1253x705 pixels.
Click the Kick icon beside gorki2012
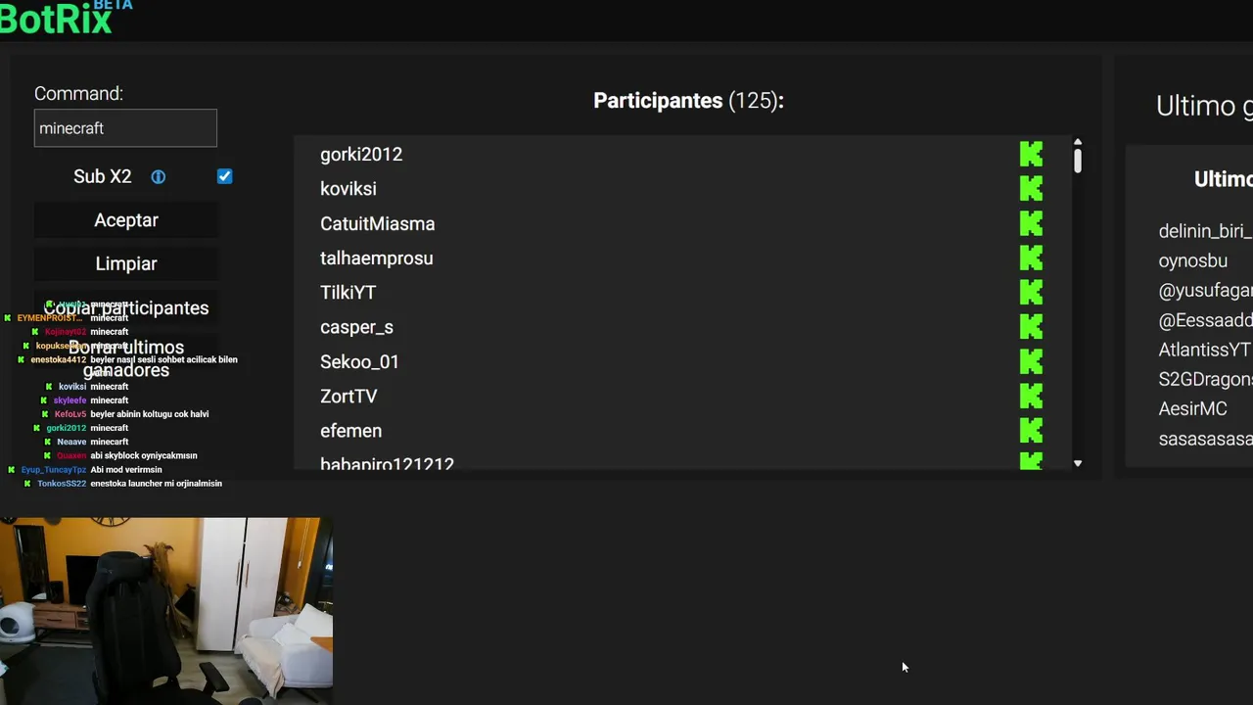coord(1031,154)
